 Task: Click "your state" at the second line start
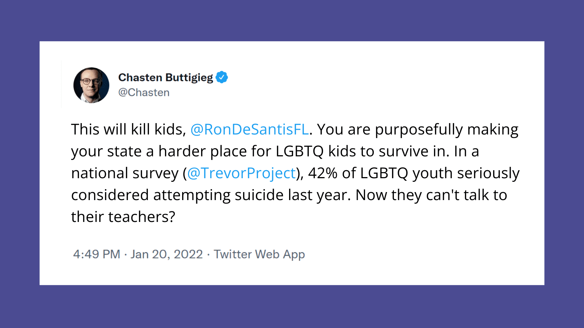click(x=106, y=151)
